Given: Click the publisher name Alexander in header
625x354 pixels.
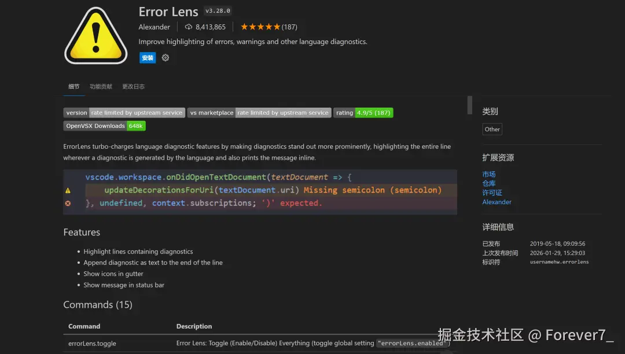Looking at the screenshot, I should [155, 27].
